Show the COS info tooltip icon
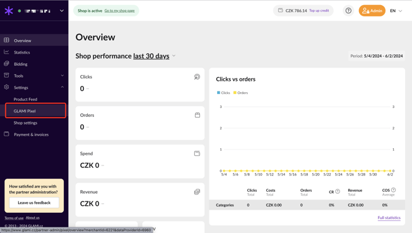Image resolution: width=412 pixels, height=233 pixels. 393,190
